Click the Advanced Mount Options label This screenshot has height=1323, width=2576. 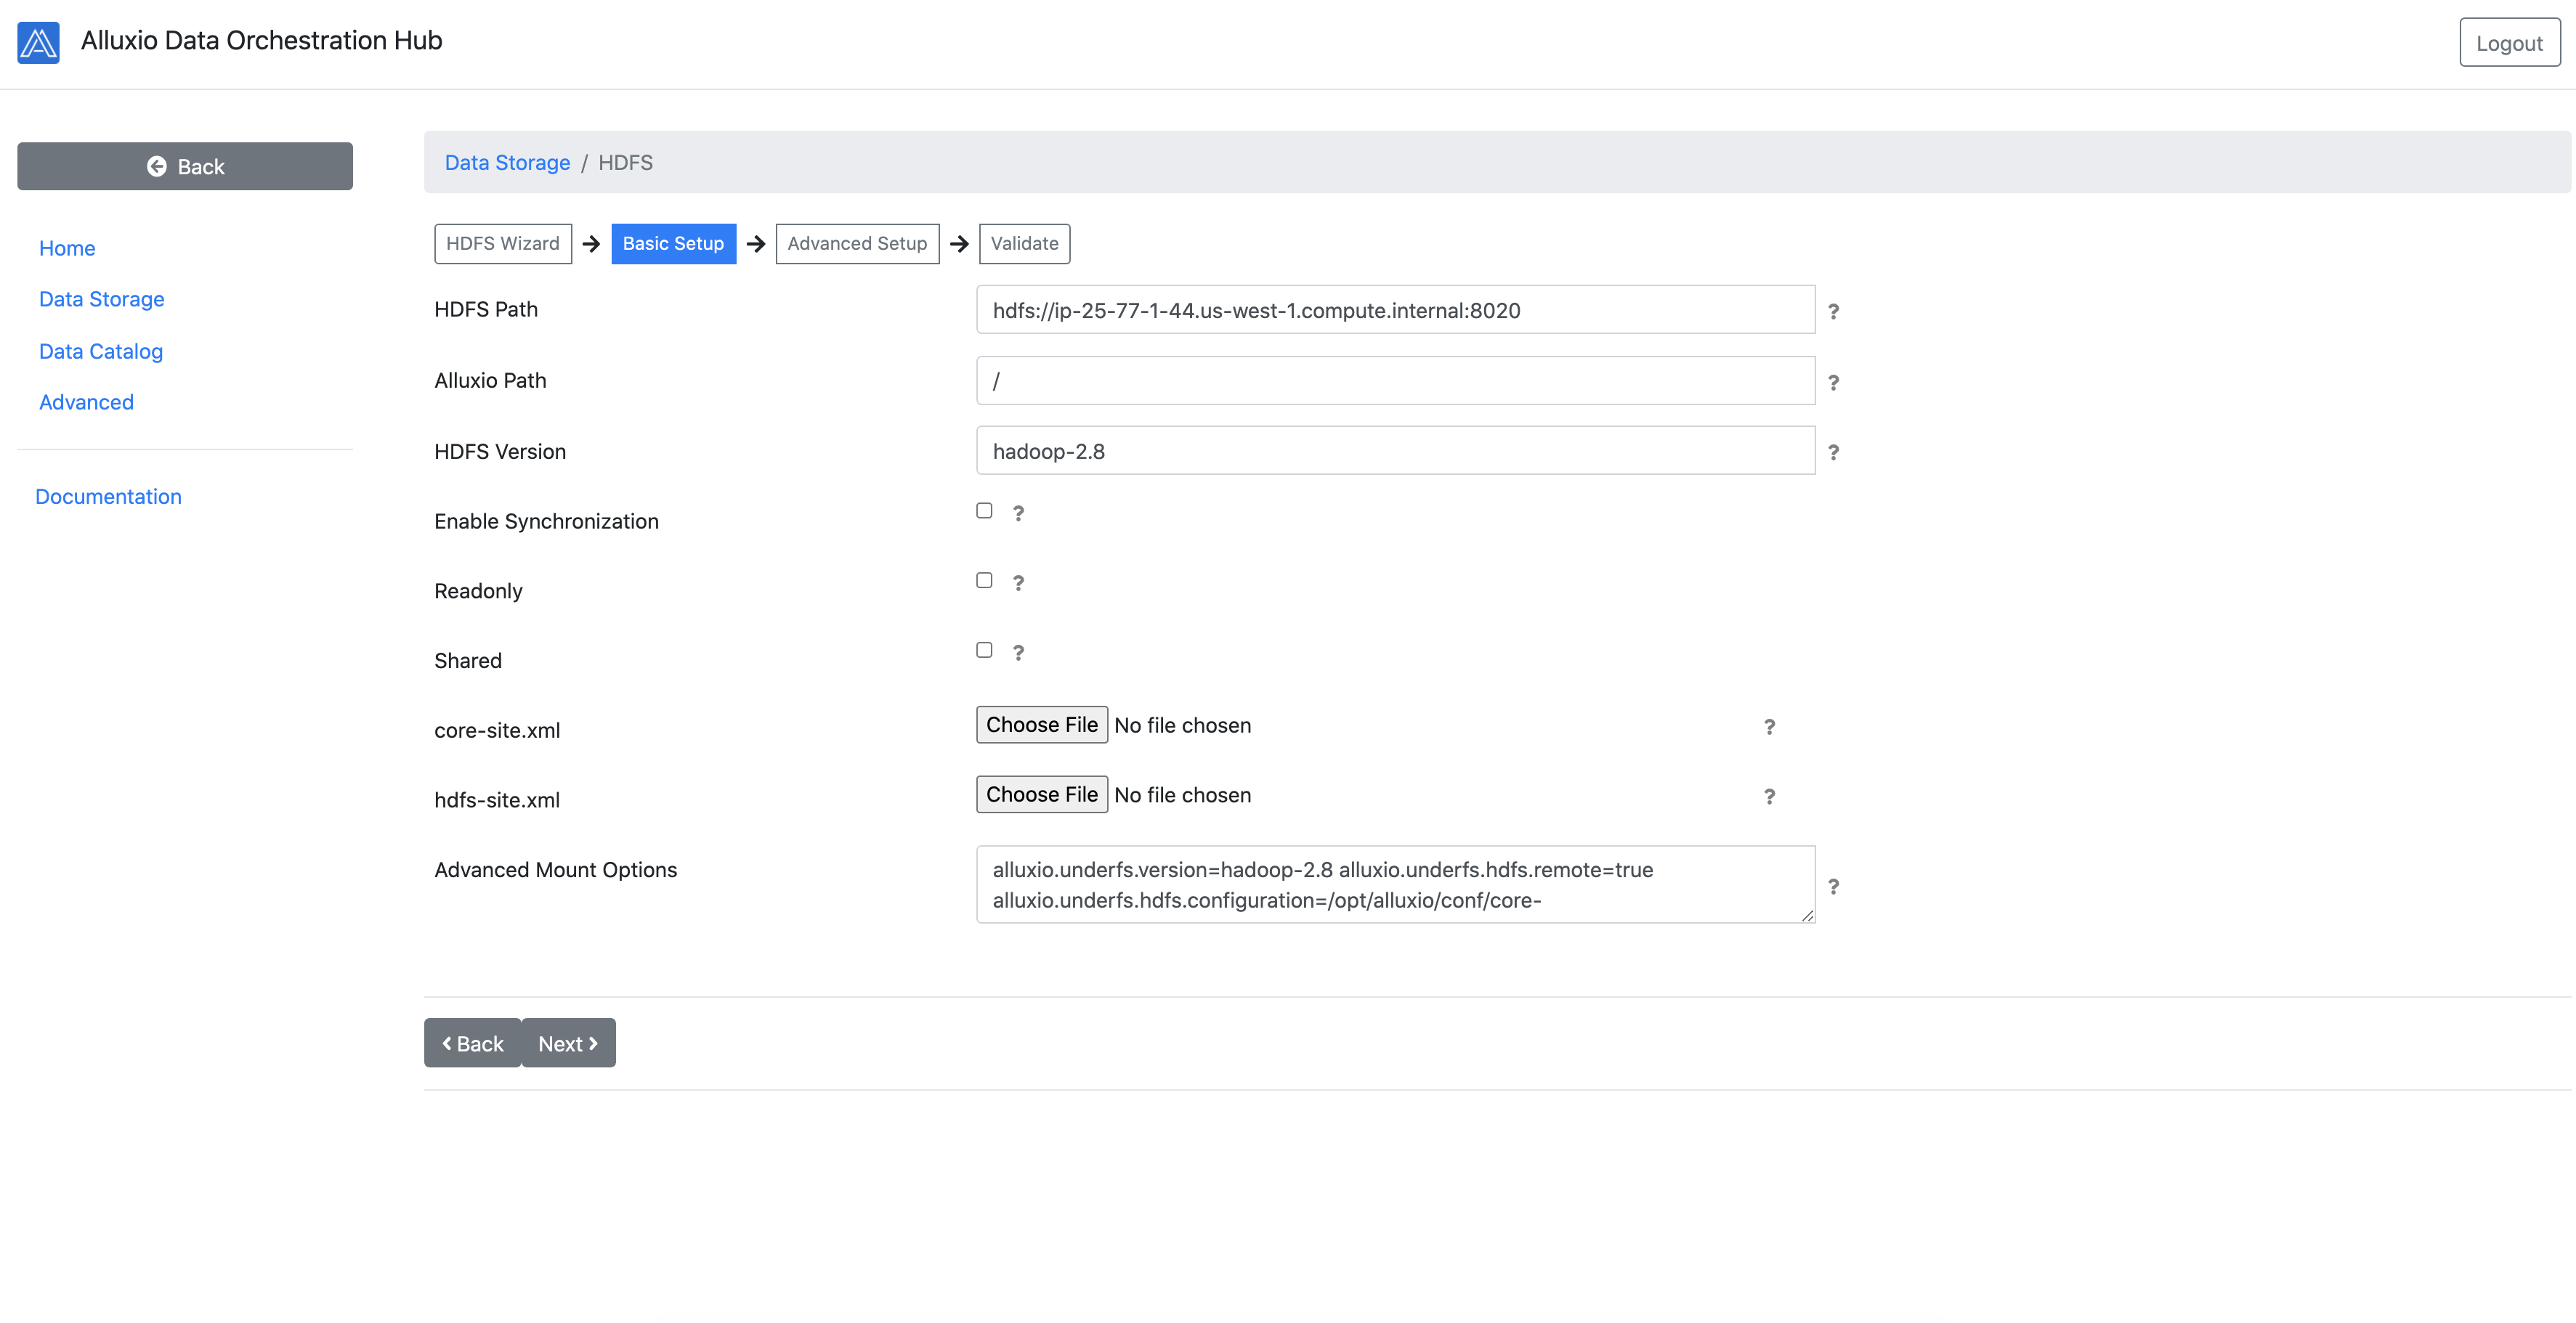coord(555,869)
